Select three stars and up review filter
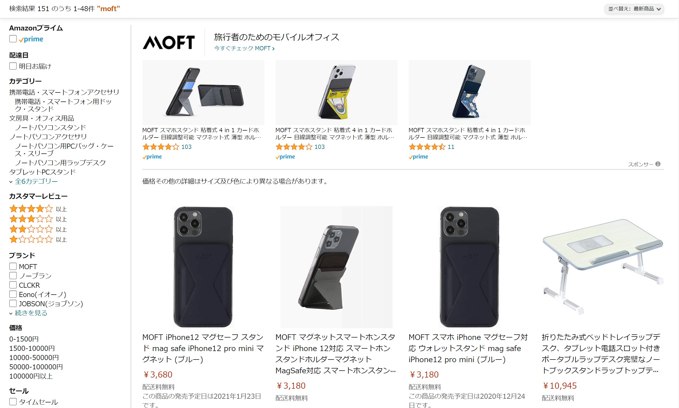679x408 pixels. [x=38, y=219]
